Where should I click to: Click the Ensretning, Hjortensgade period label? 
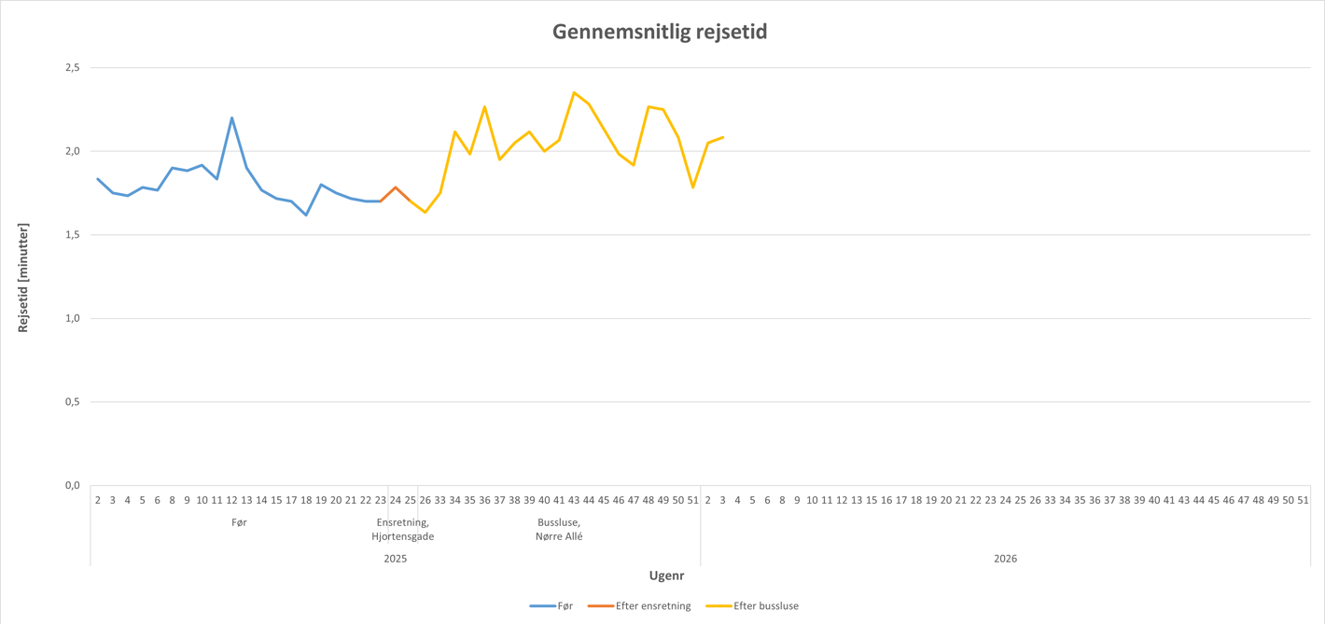402,530
